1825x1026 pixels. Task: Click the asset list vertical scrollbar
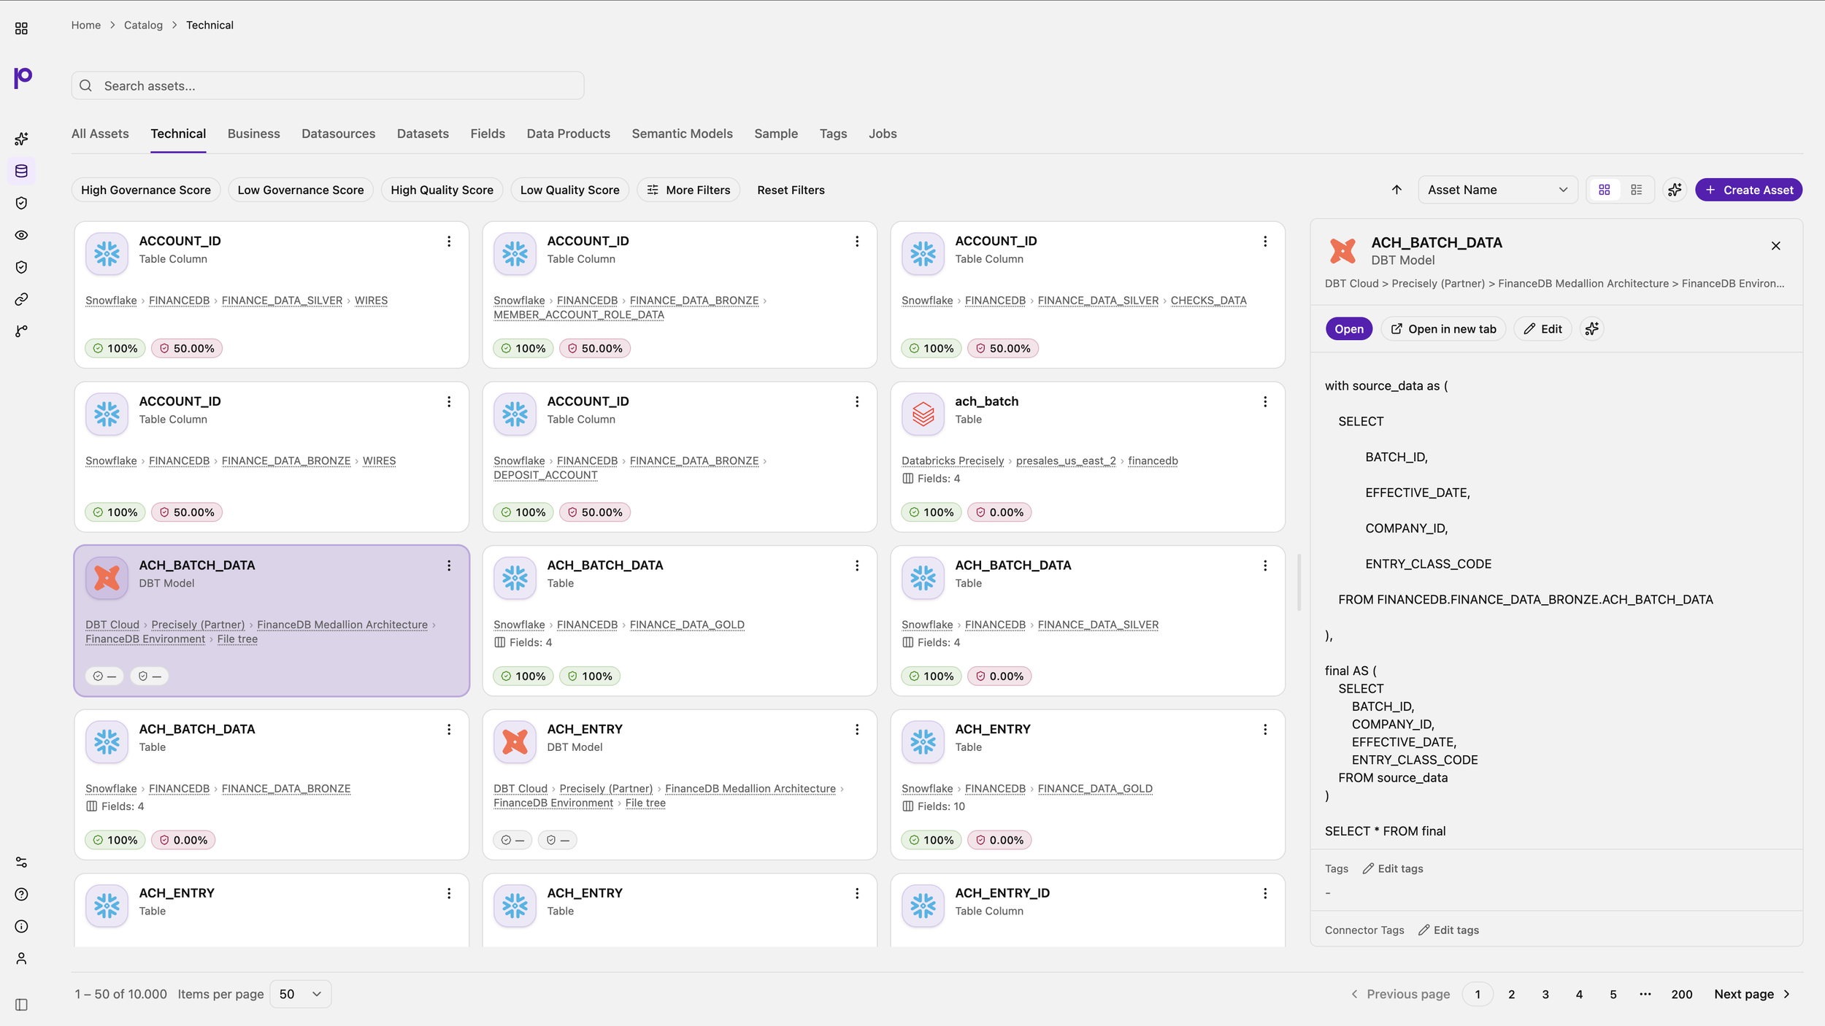click(x=1299, y=582)
